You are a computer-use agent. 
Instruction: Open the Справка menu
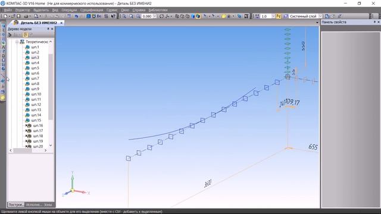pyautogui.click(x=139, y=10)
